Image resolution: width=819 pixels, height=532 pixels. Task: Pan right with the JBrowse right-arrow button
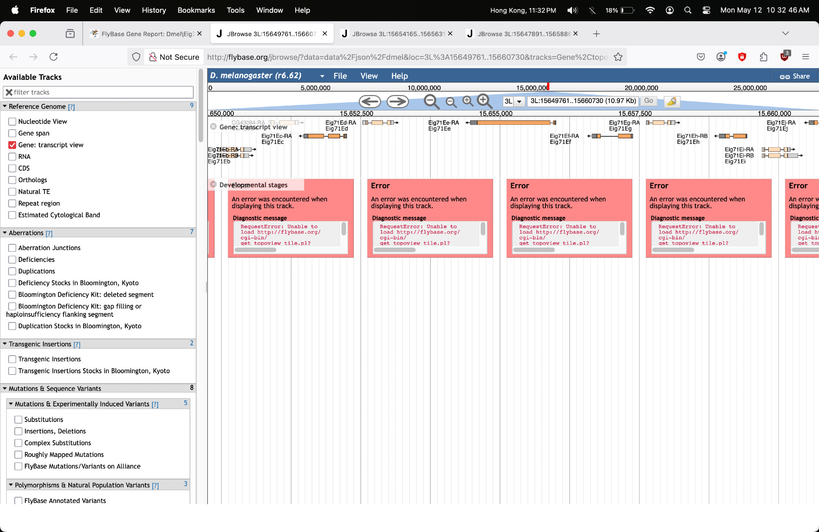(x=398, y=101)
